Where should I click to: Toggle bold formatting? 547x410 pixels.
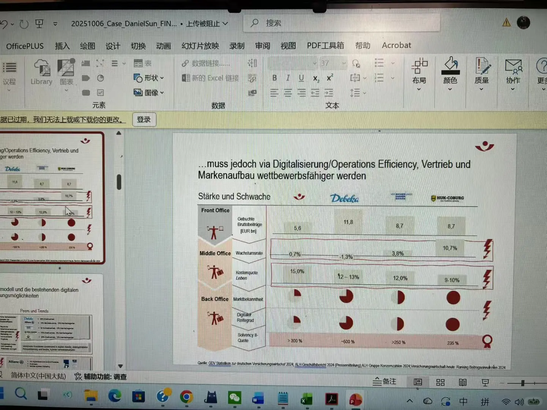274,78
